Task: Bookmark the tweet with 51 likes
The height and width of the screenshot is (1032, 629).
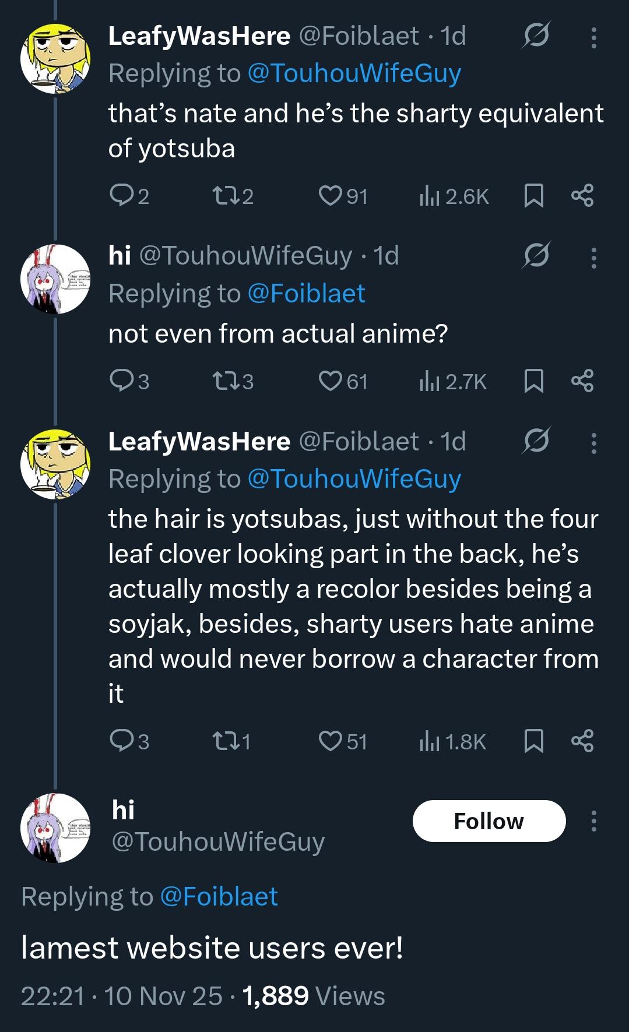Action: 534,741
